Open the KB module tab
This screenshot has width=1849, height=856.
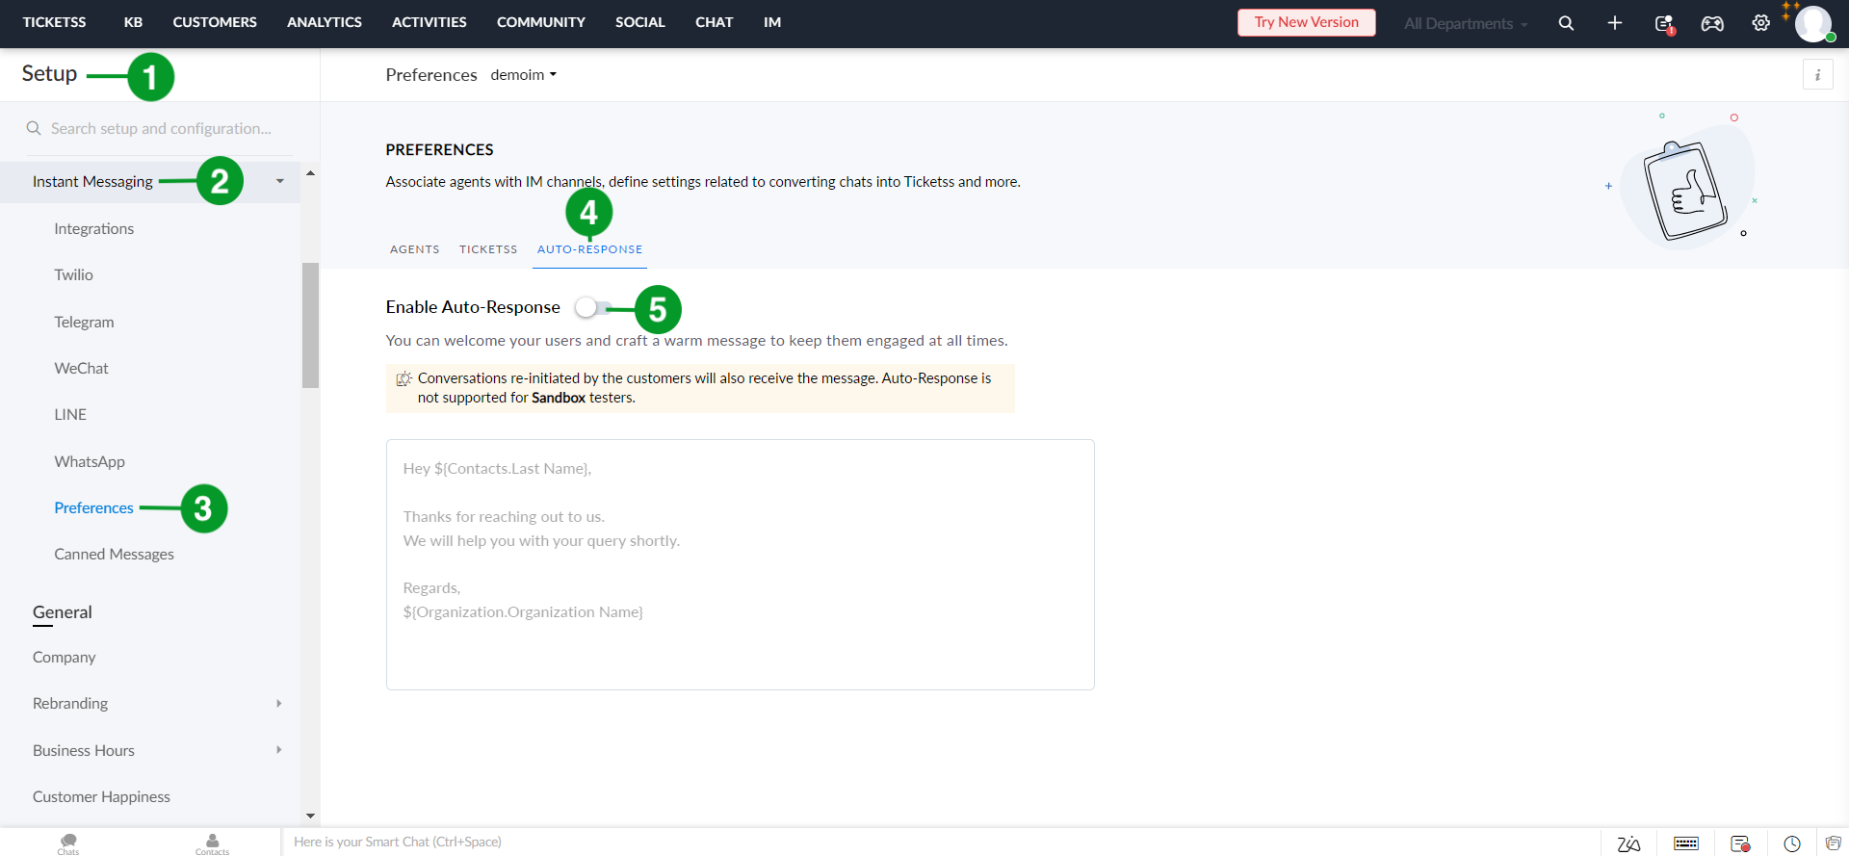tap(133, 22)
